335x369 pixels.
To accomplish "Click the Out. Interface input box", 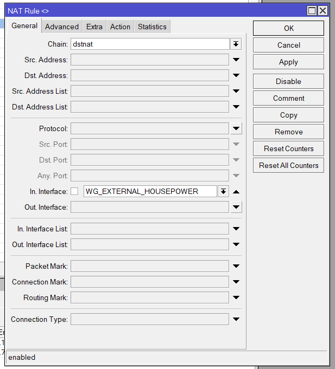I will pos(150,207).
